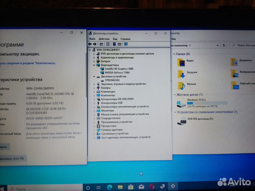This screenshot has width=255, height=191.
Task: Expand the Мониторы node
Action: coord(94,111)
